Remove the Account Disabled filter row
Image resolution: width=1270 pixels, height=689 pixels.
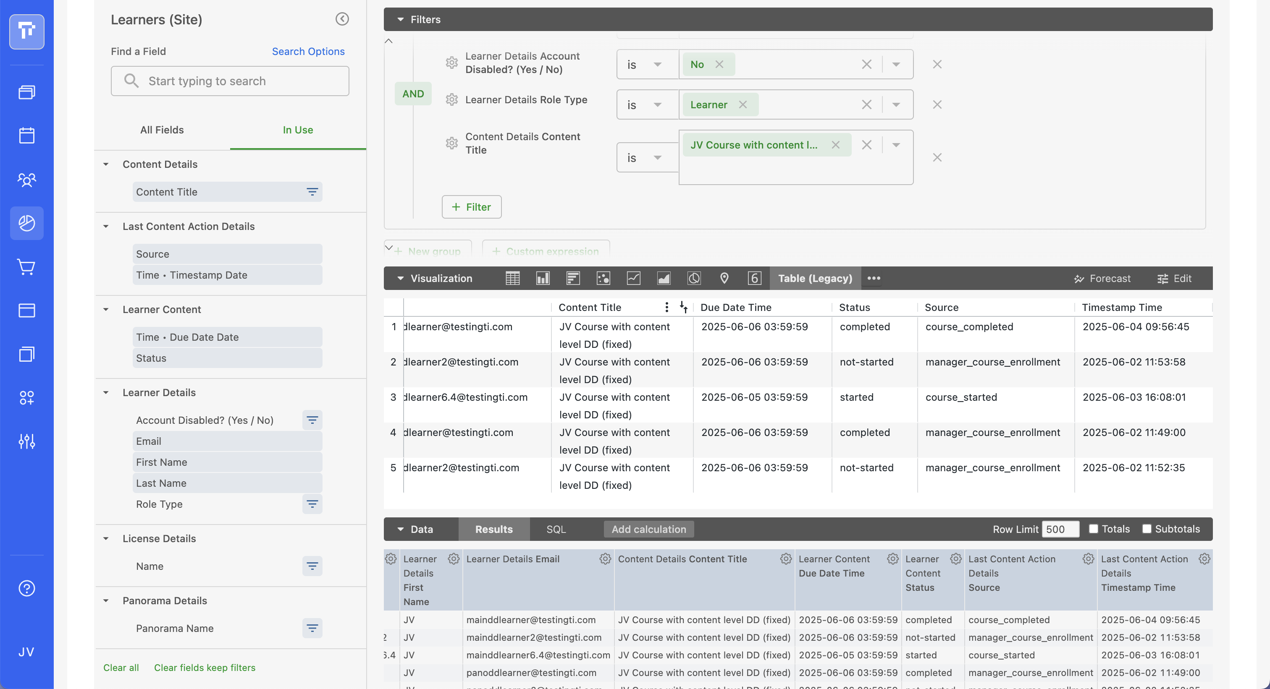point(937,65)
